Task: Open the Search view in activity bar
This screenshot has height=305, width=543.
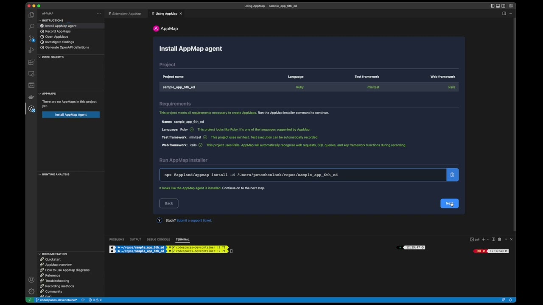Action: [31, 27]
